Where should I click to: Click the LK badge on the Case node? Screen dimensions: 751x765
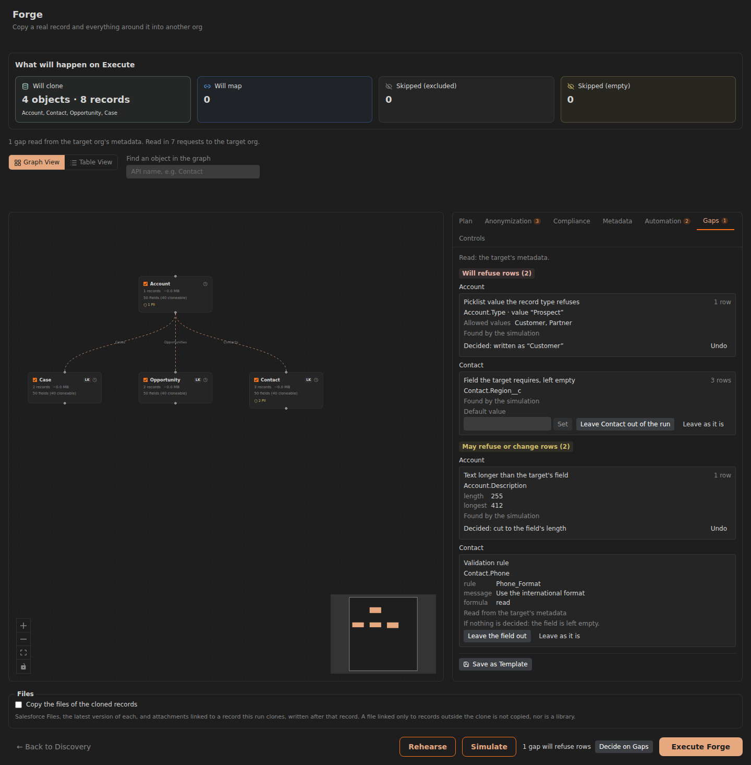[x=87, y=380]
